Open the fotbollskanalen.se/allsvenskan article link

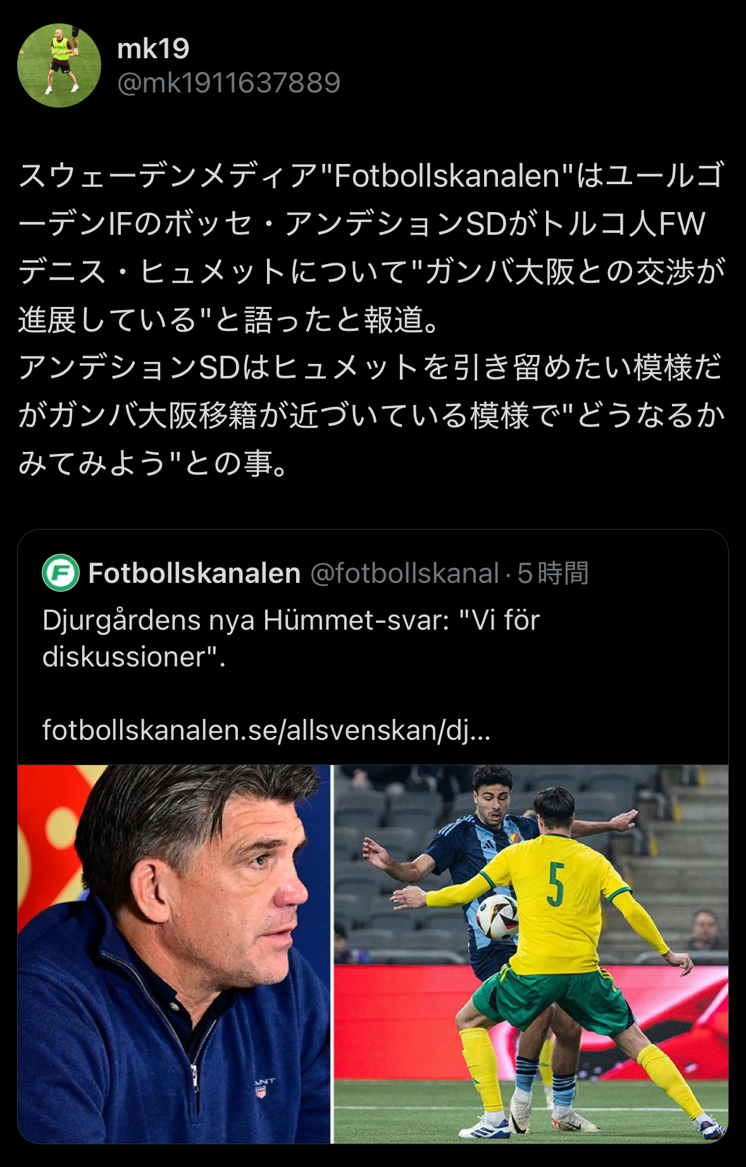[x=266, y=730]
